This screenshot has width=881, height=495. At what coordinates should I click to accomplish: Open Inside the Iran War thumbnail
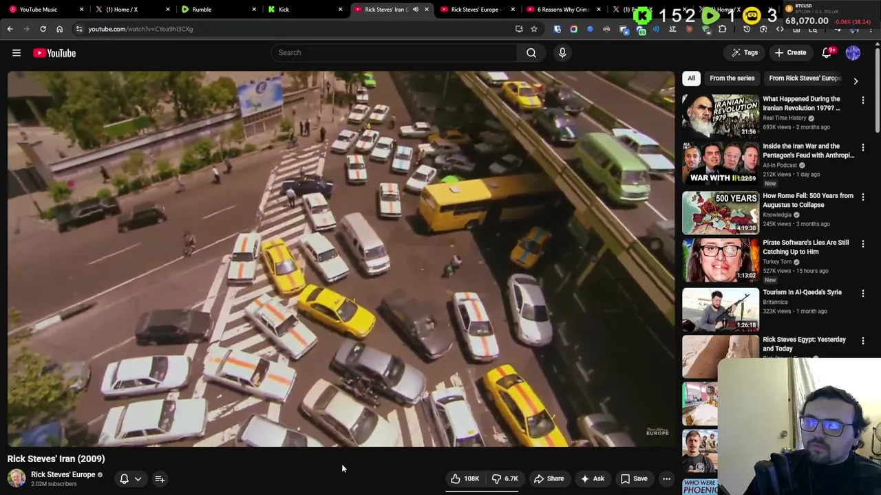[x=721, y=164]
